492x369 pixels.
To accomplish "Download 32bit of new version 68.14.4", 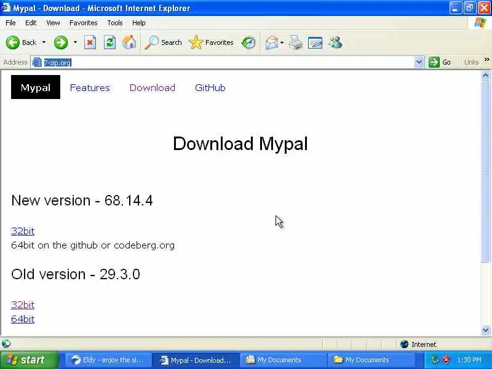I will click(x=23, y=231).
